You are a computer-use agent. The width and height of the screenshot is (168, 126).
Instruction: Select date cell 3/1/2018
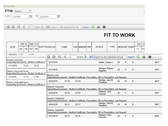[12, 77]
